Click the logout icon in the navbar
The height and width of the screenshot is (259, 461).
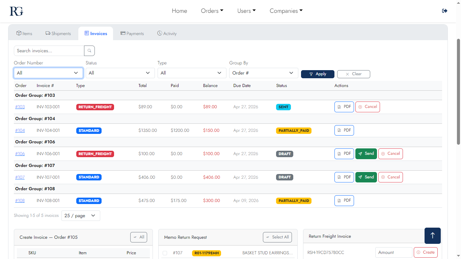pos(444,10)
